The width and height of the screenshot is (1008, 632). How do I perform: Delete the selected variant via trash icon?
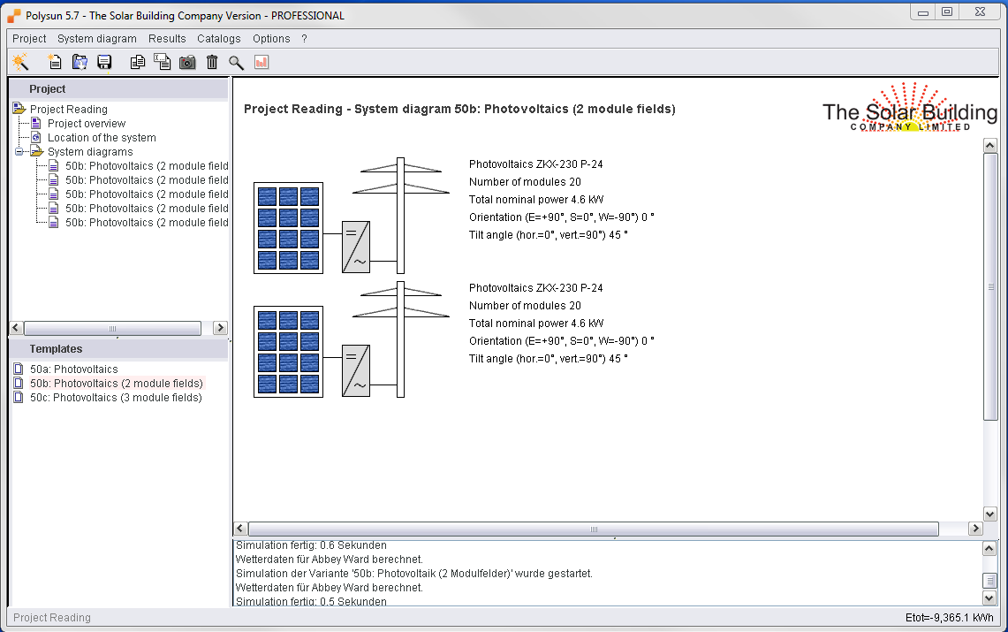tap(211, 62)
